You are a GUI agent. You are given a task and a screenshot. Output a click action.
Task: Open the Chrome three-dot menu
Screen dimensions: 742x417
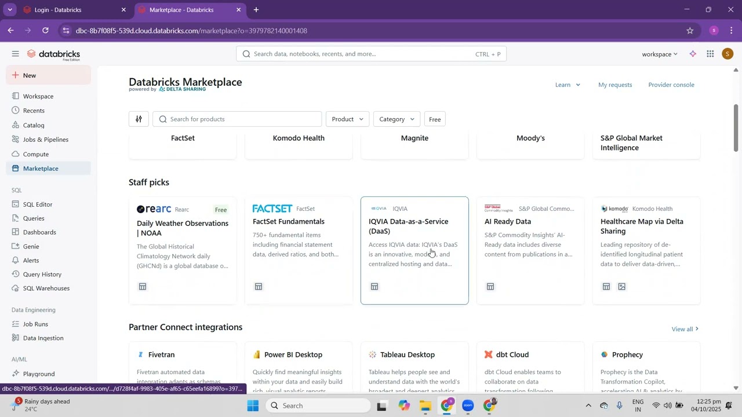pyautogui.click(x=732, y=31)
